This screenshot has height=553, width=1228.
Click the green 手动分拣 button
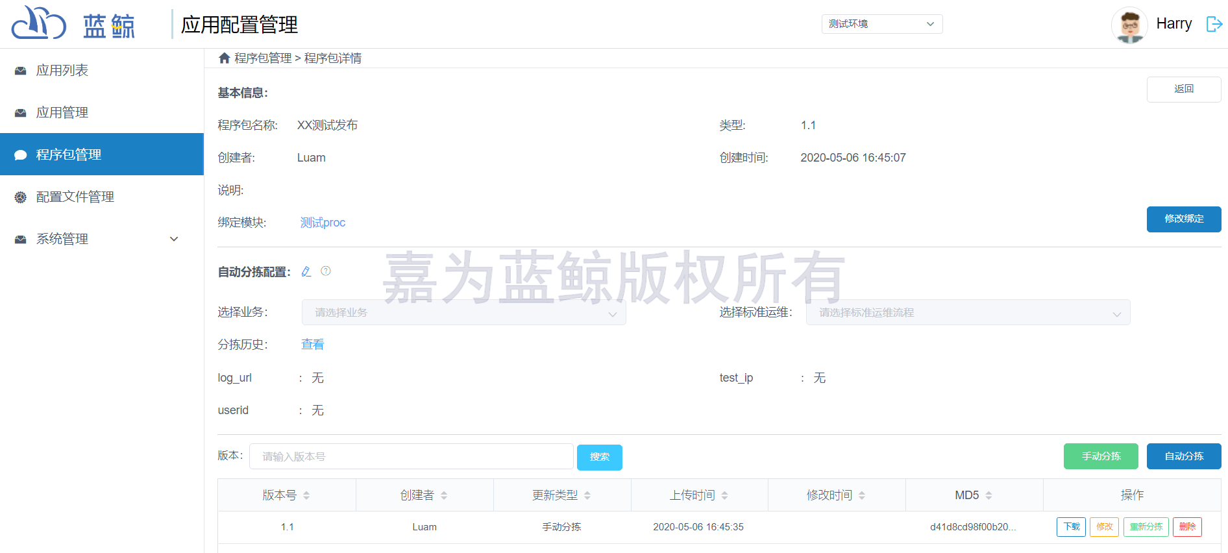1100,456
